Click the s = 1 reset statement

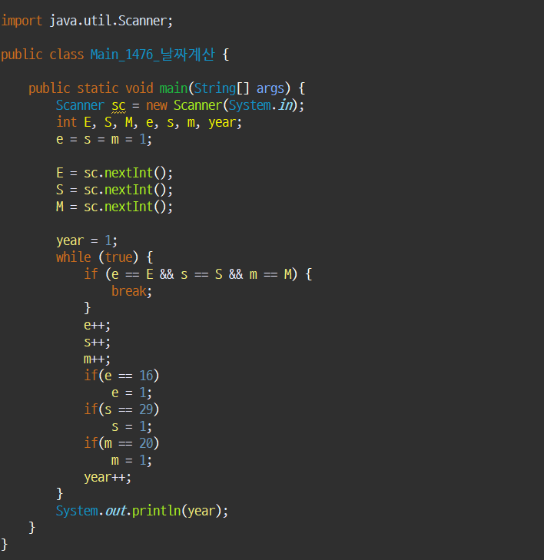[132, 426]
